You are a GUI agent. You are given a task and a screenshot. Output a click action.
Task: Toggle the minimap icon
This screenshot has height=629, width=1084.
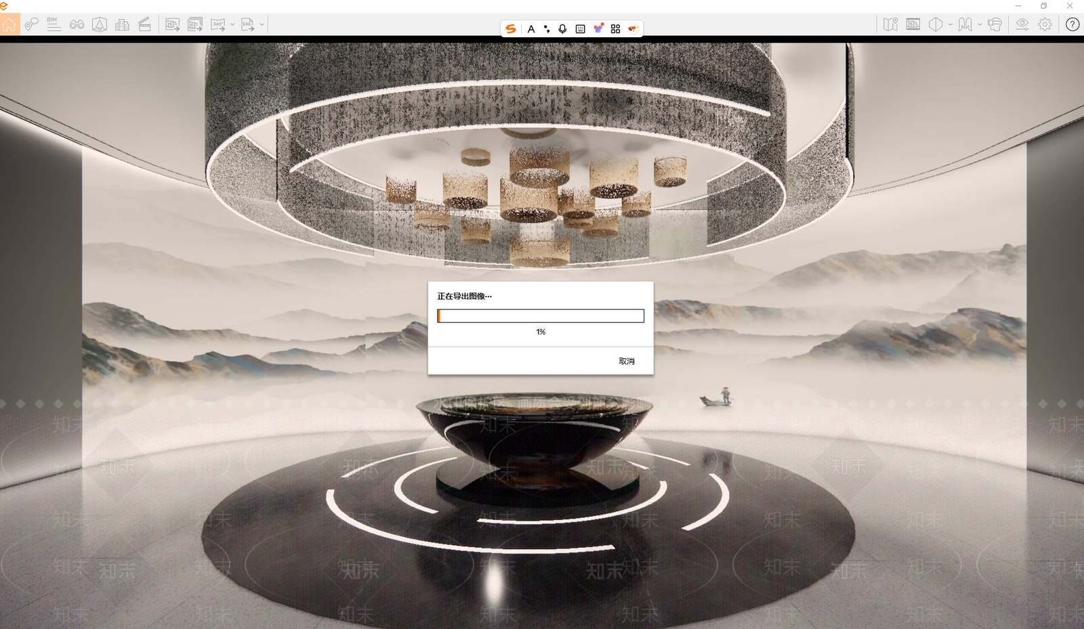pos(890,25)
